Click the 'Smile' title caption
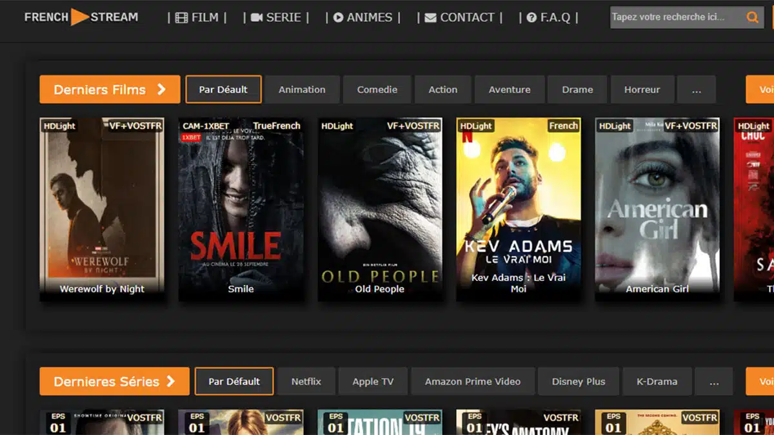 tap(241, 289)
